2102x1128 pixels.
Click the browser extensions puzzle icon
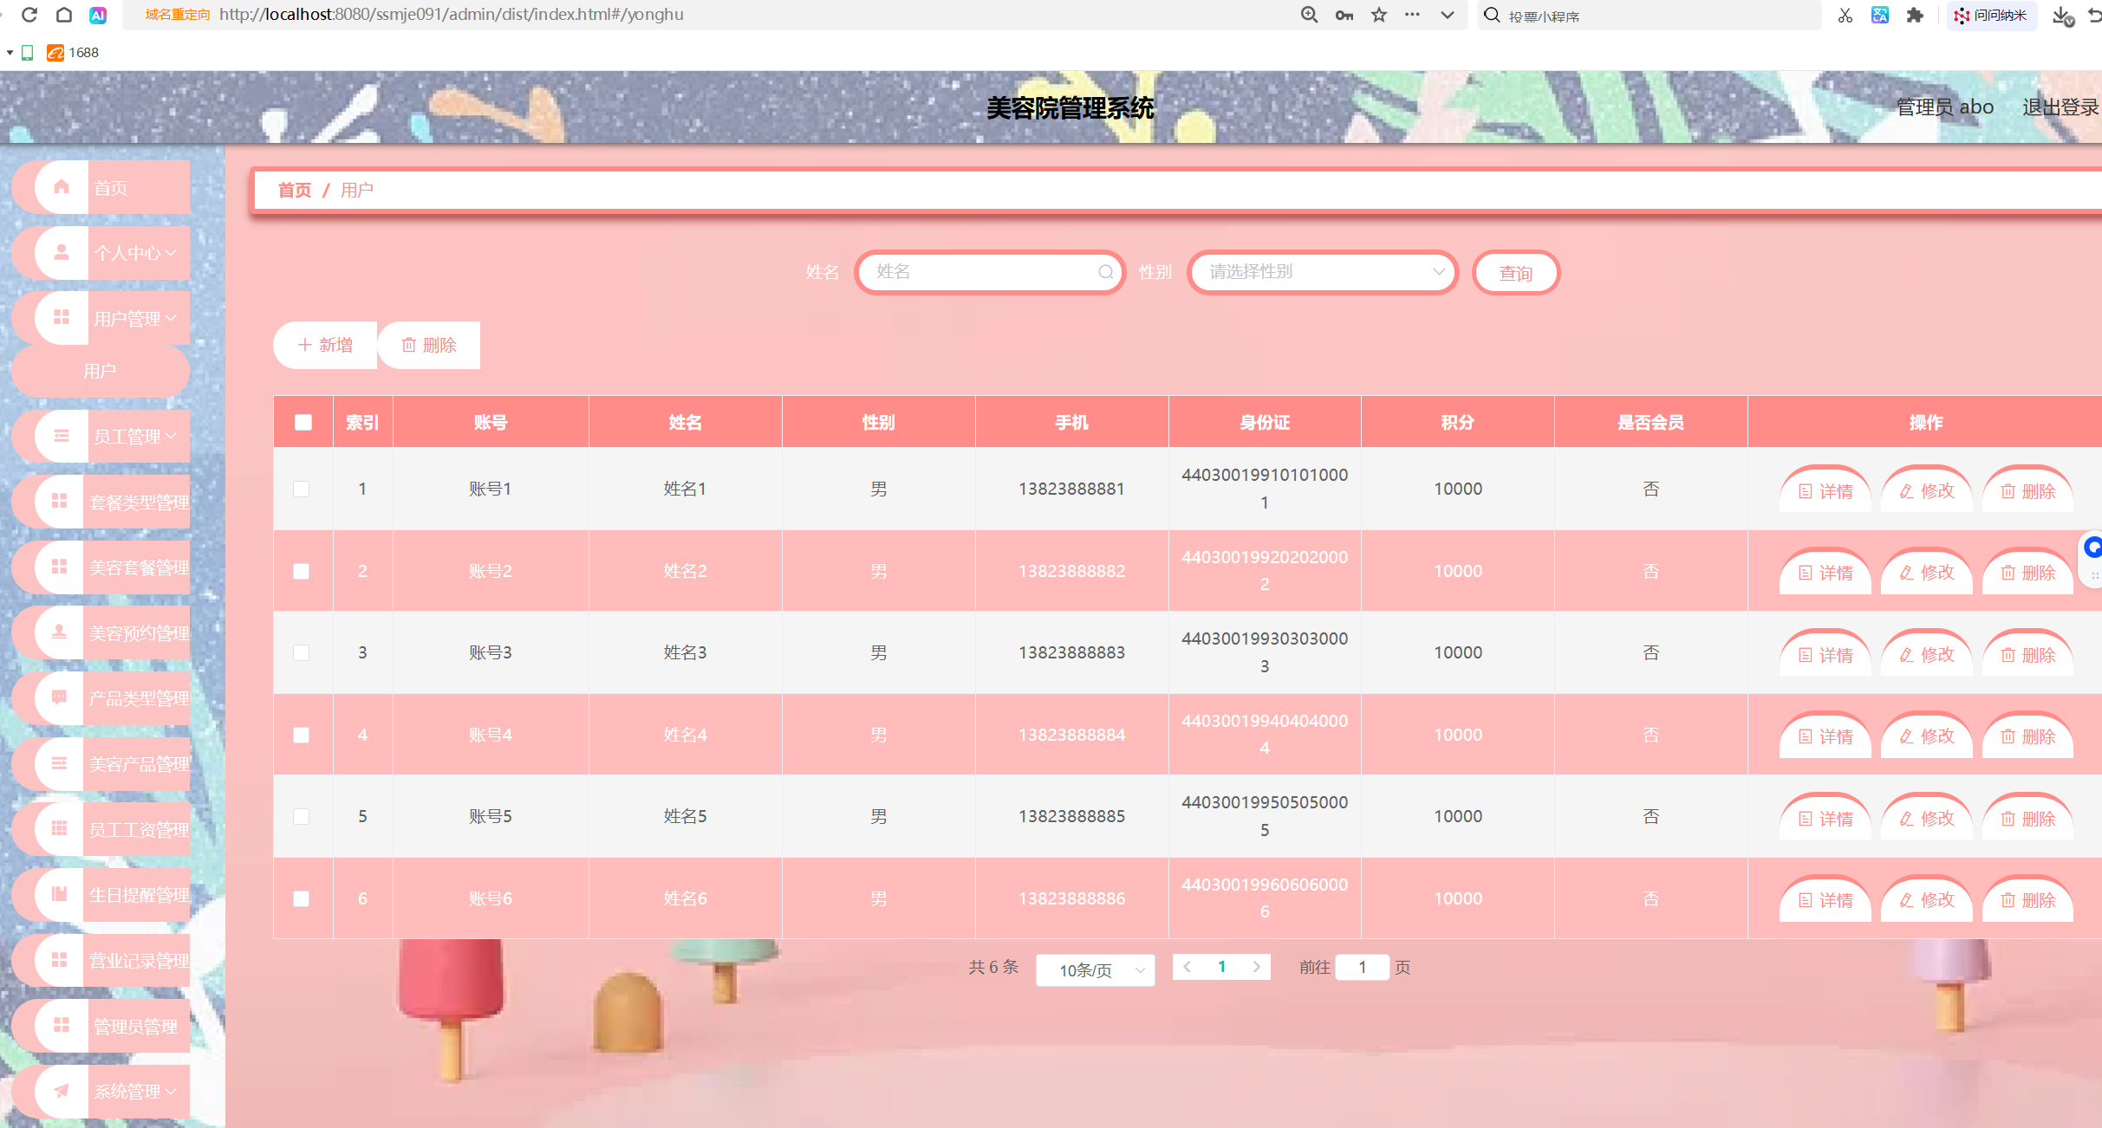tap(1915, 15)
